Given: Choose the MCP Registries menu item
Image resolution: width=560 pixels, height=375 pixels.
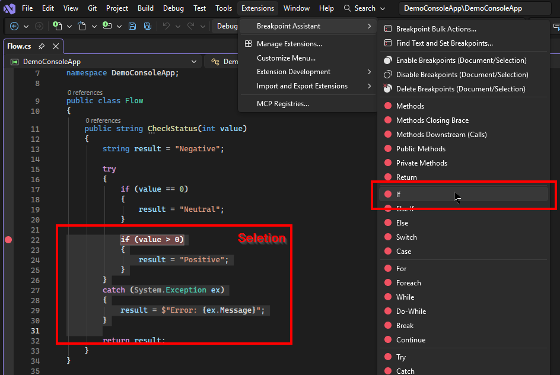Looking at the screenshot, I should (x=307, y=104).
